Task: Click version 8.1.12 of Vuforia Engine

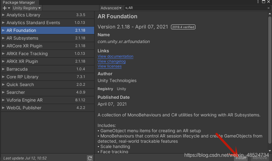Action: tap(80, 100)
